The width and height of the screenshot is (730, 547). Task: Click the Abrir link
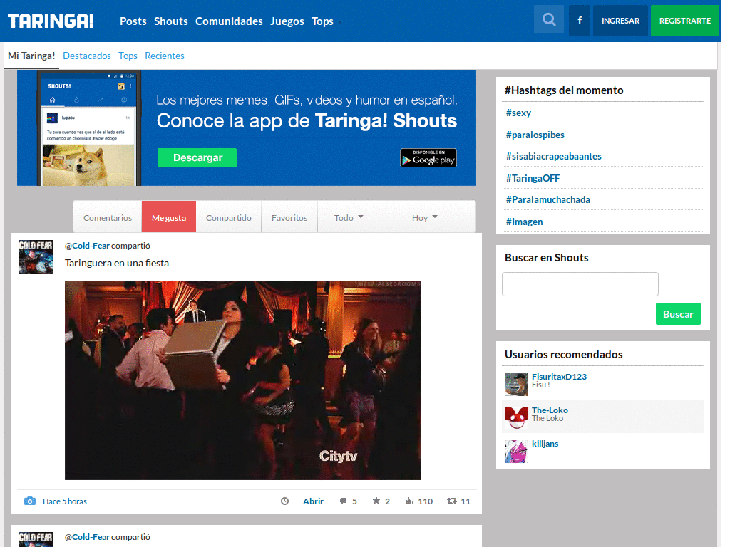[314, 501]
